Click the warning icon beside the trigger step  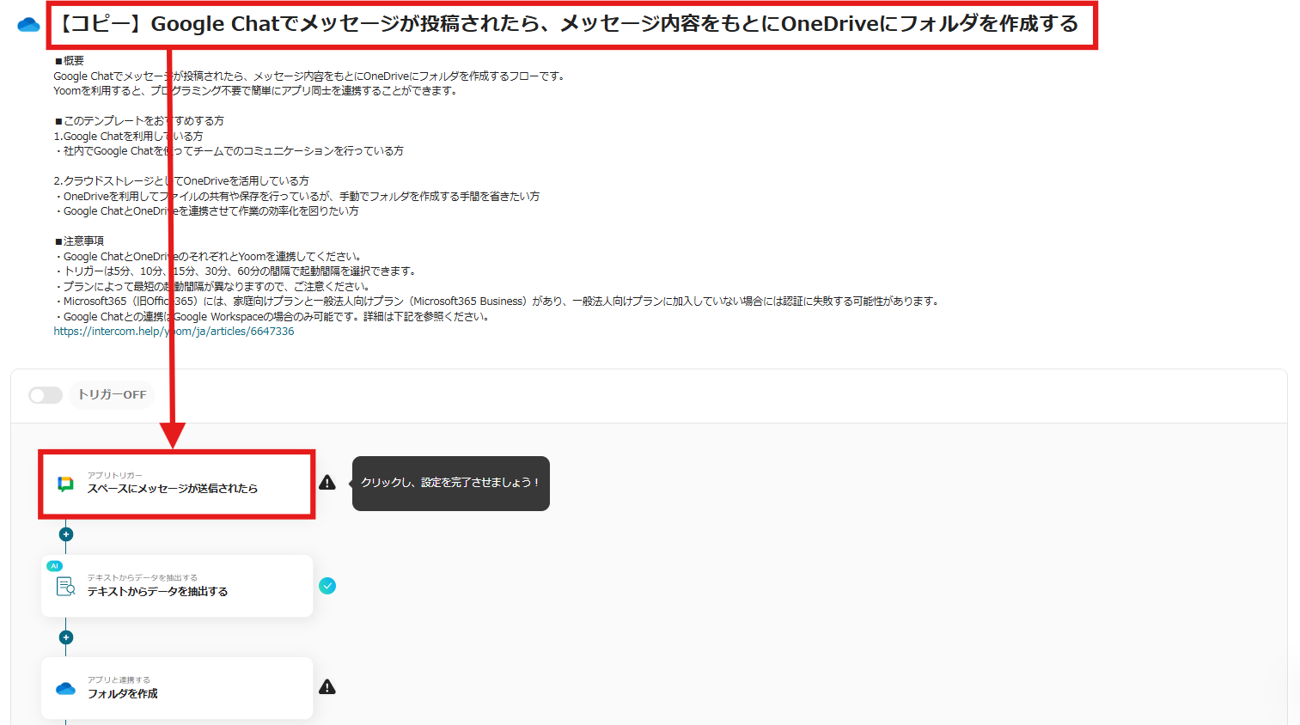click(x=327, y=484)
